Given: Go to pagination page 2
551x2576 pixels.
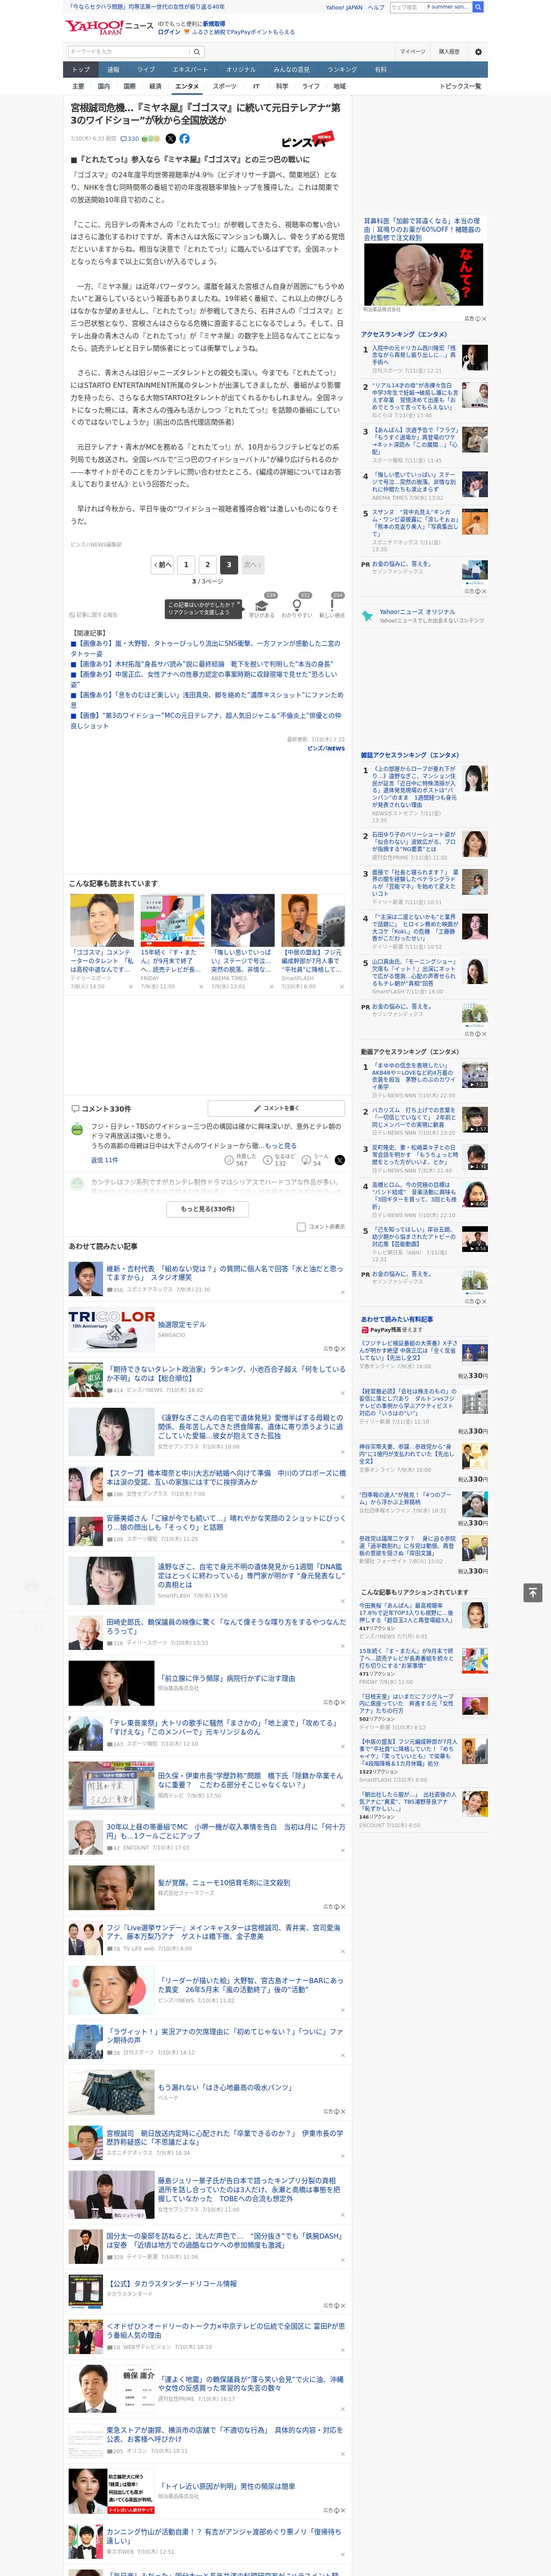Looking at the screenshot, I should pyautogui.click(x=207, y=565).
